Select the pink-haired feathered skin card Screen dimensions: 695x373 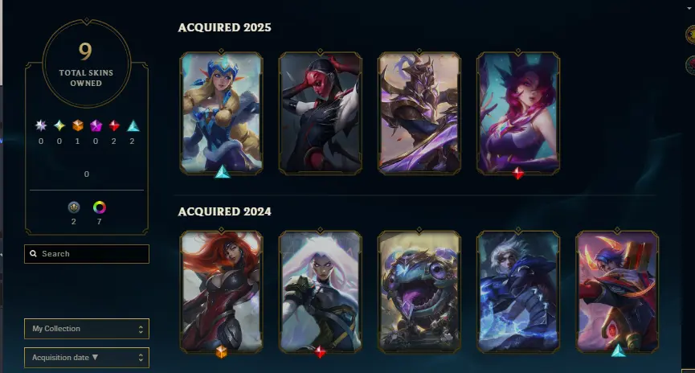tap(518, 113)
